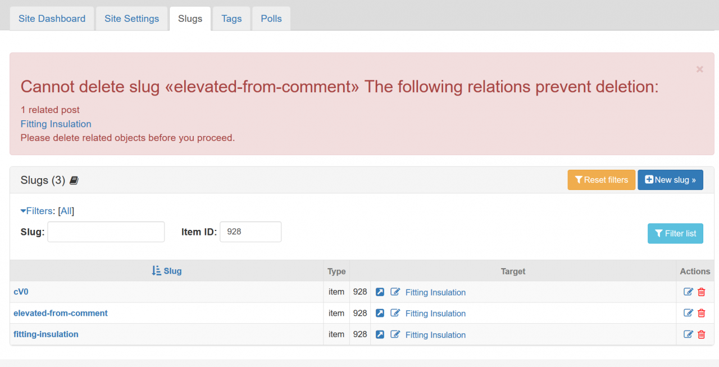Open the cV0 slug link

coord(21,292)
